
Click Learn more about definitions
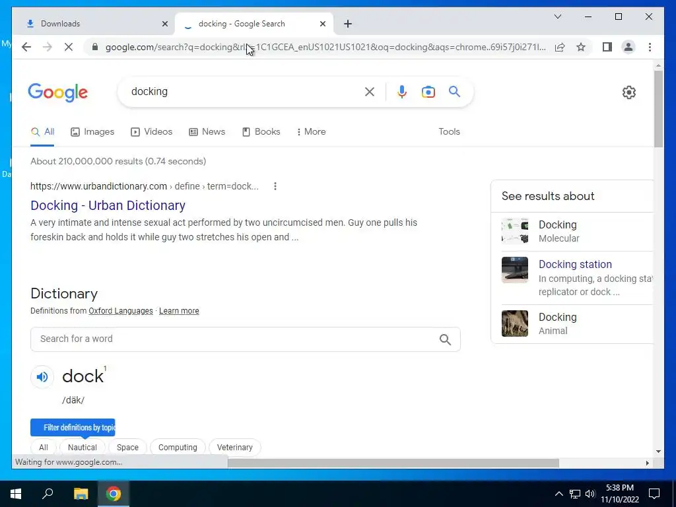click(179, 311)
